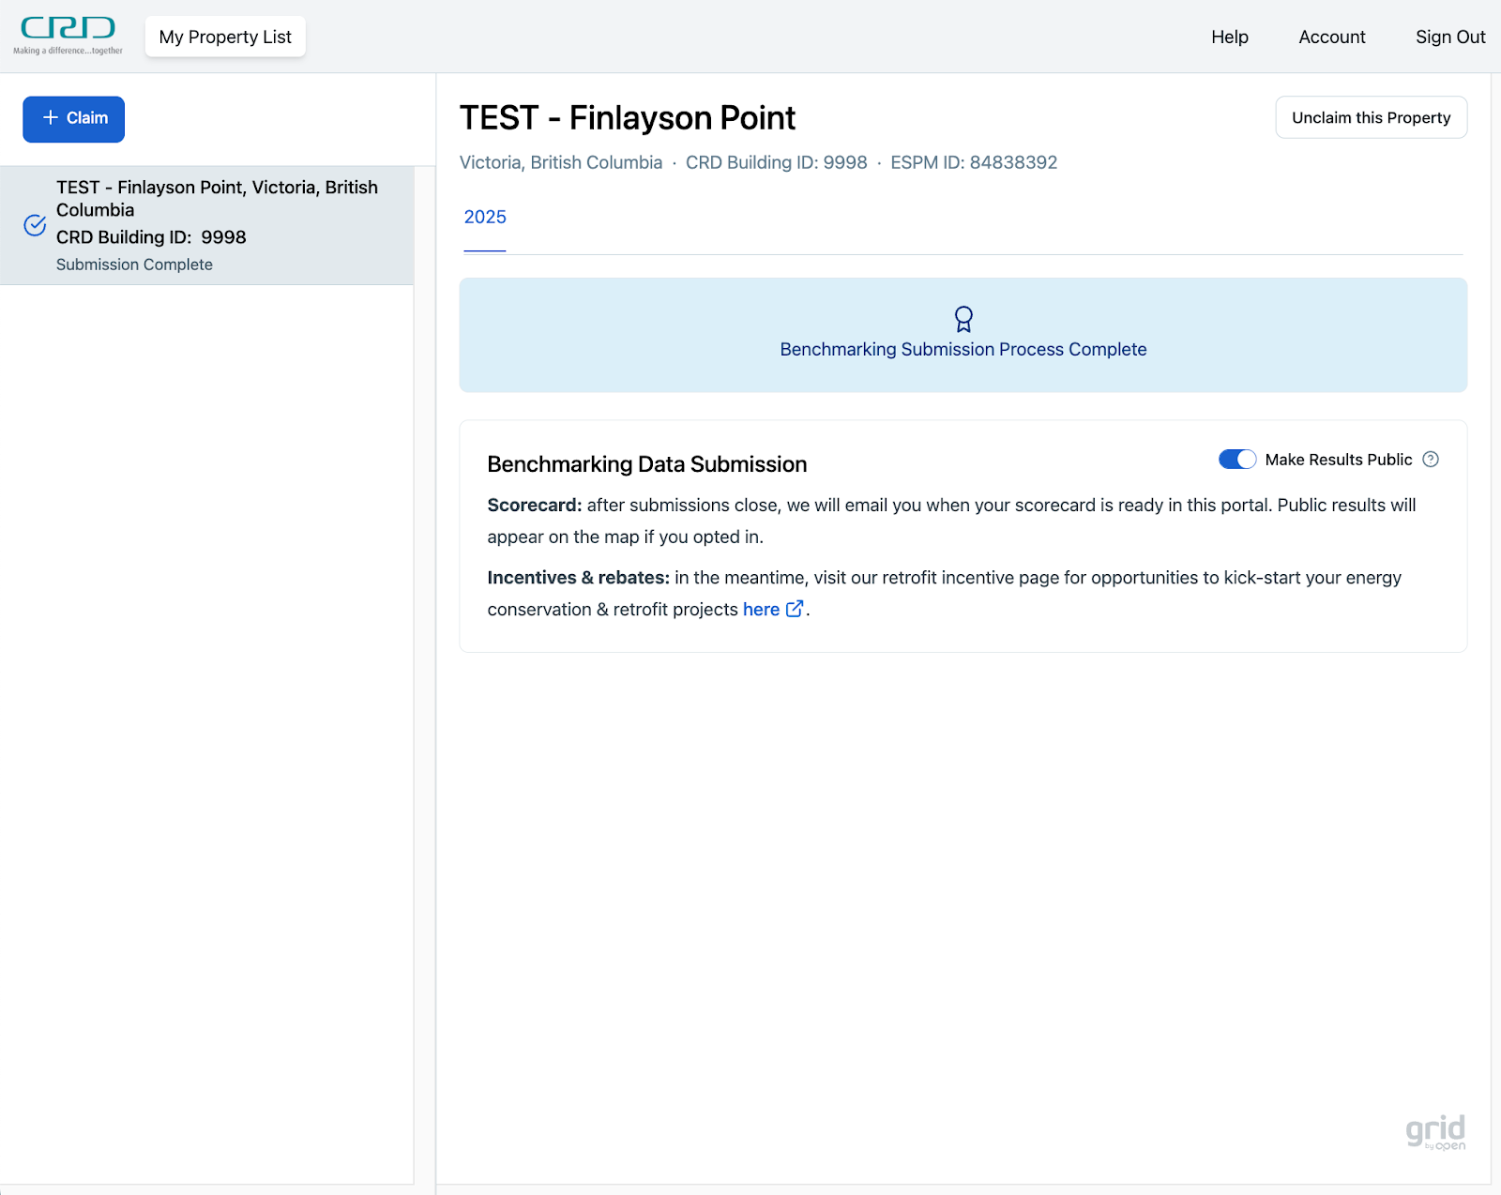Image resolution: width=1501 pixels, height=1195 pixels.
Task: Disable the Make Results Public toggle
Action: (1236, 460)
